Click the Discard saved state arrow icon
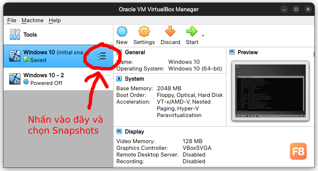 170,31
